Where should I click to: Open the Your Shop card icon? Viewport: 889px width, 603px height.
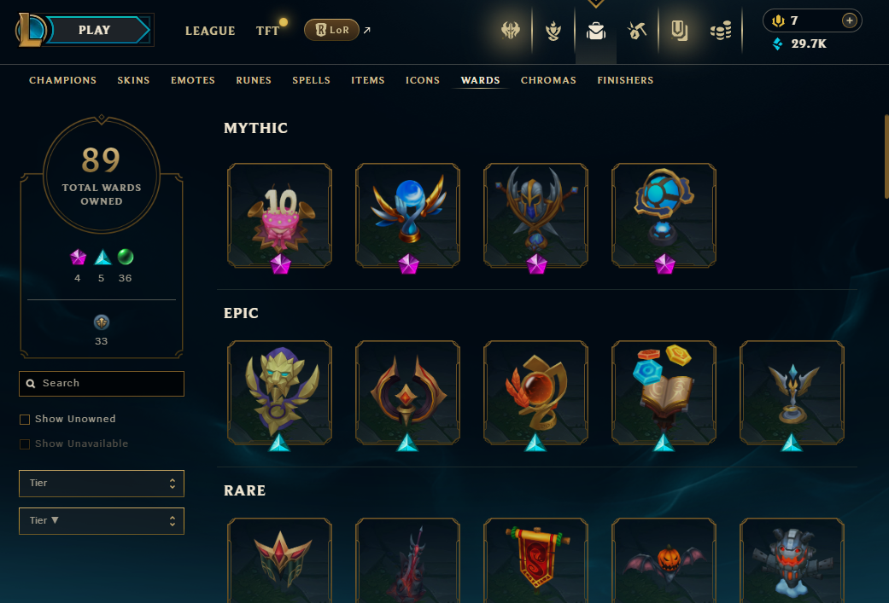coord(679,31)
